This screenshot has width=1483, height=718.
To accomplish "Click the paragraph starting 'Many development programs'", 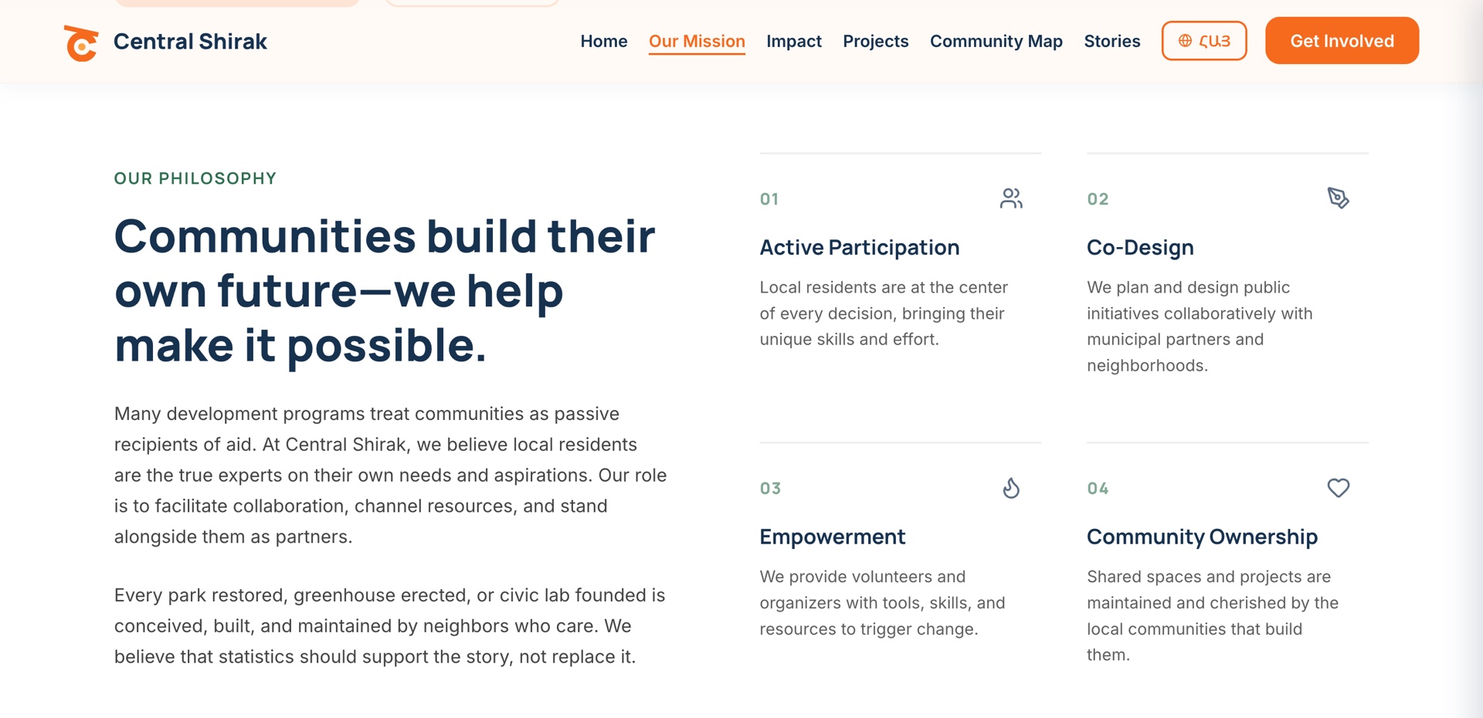I will pyautogui.click(x=391, y=475).
